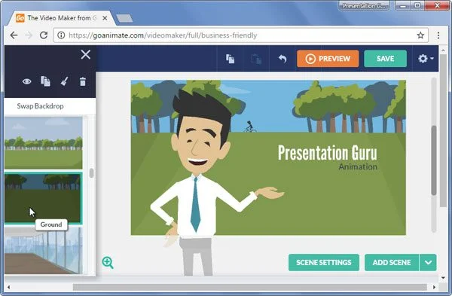Open the SCENE SETTINGS panel
452x296 pixels.
[x=324, y=262]
